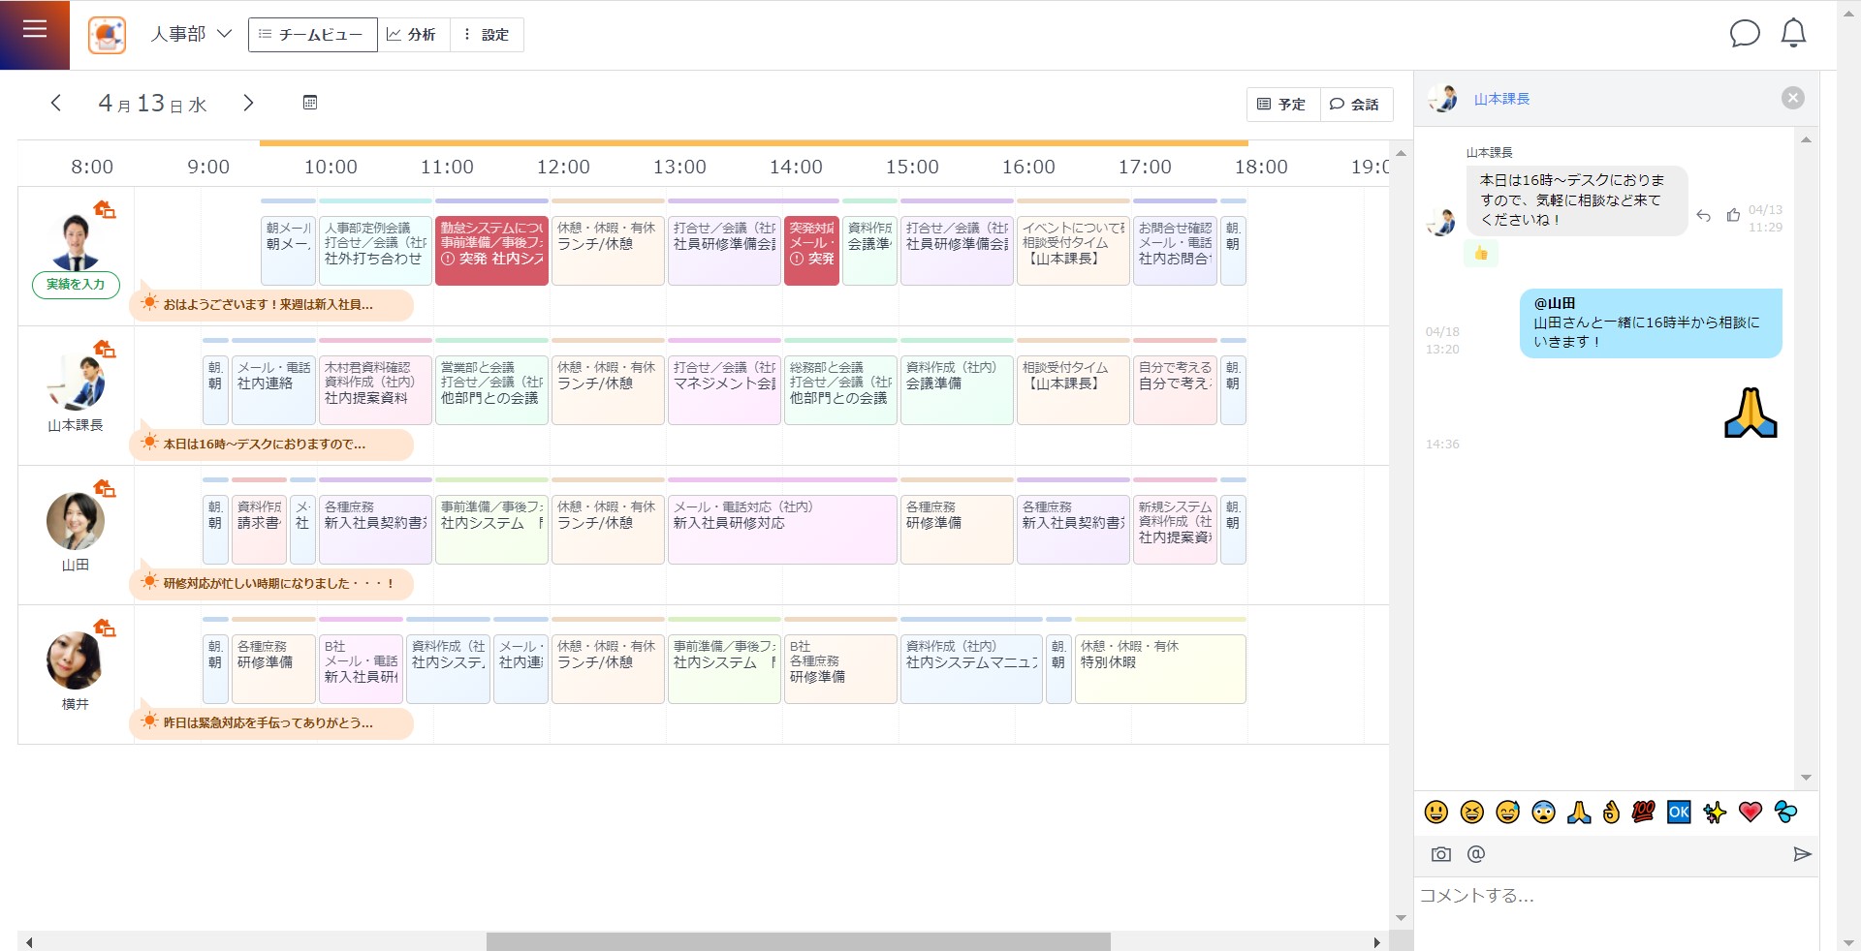Insert the 100 points emoji

tap(1644, 812)
